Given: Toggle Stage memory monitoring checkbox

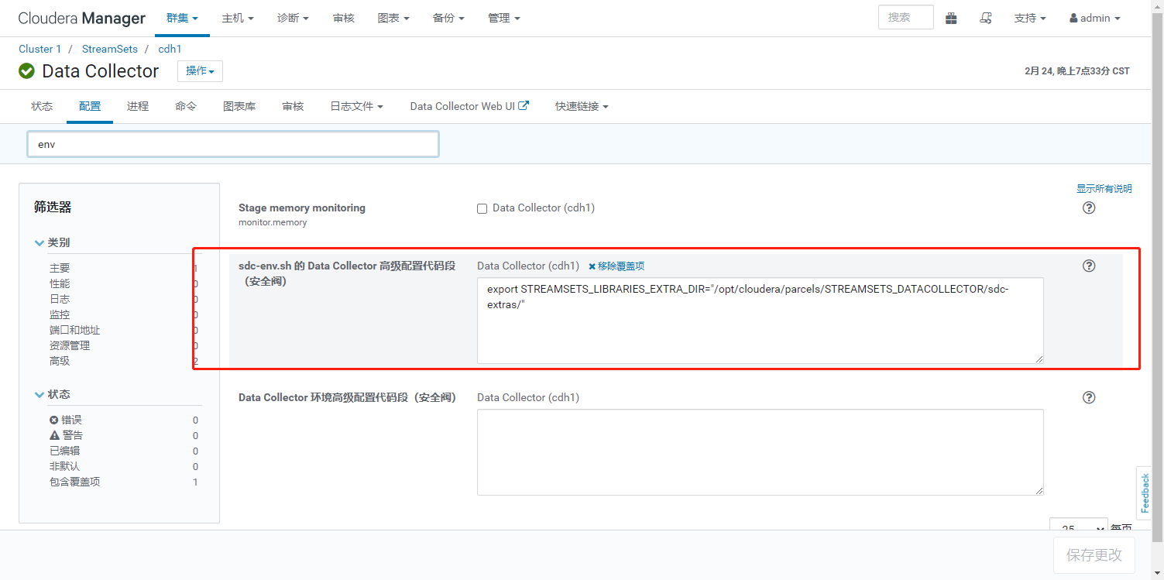Looking at the screenshot, I should [482, 208].
